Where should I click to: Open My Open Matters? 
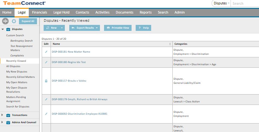tap(17, 82)
